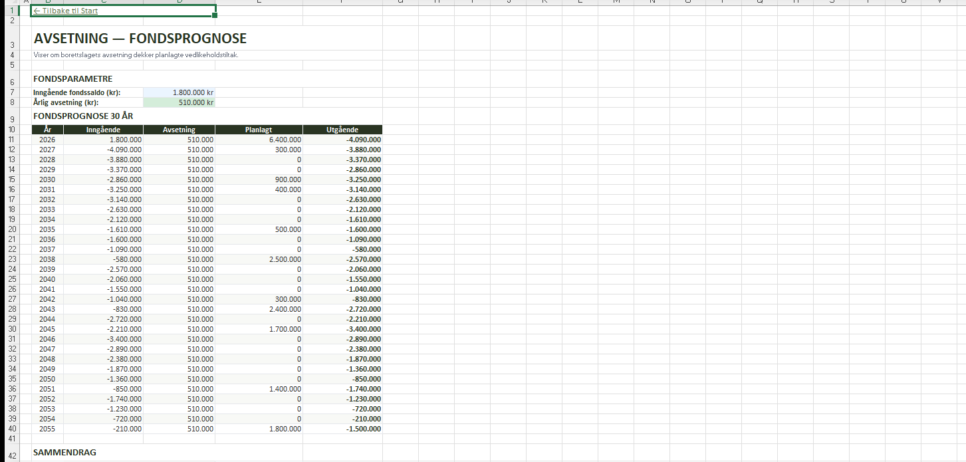Click the 'AVSETNING — FONDSPROGNOSE' title cell
This screenshot has width=966, height=462.
140,39
